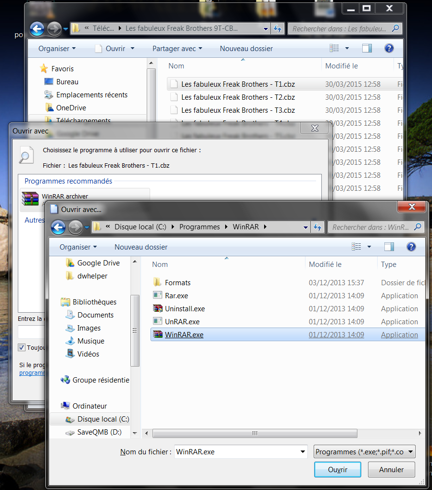Sort by Modifié le column in front dialog

click(325, 265)
